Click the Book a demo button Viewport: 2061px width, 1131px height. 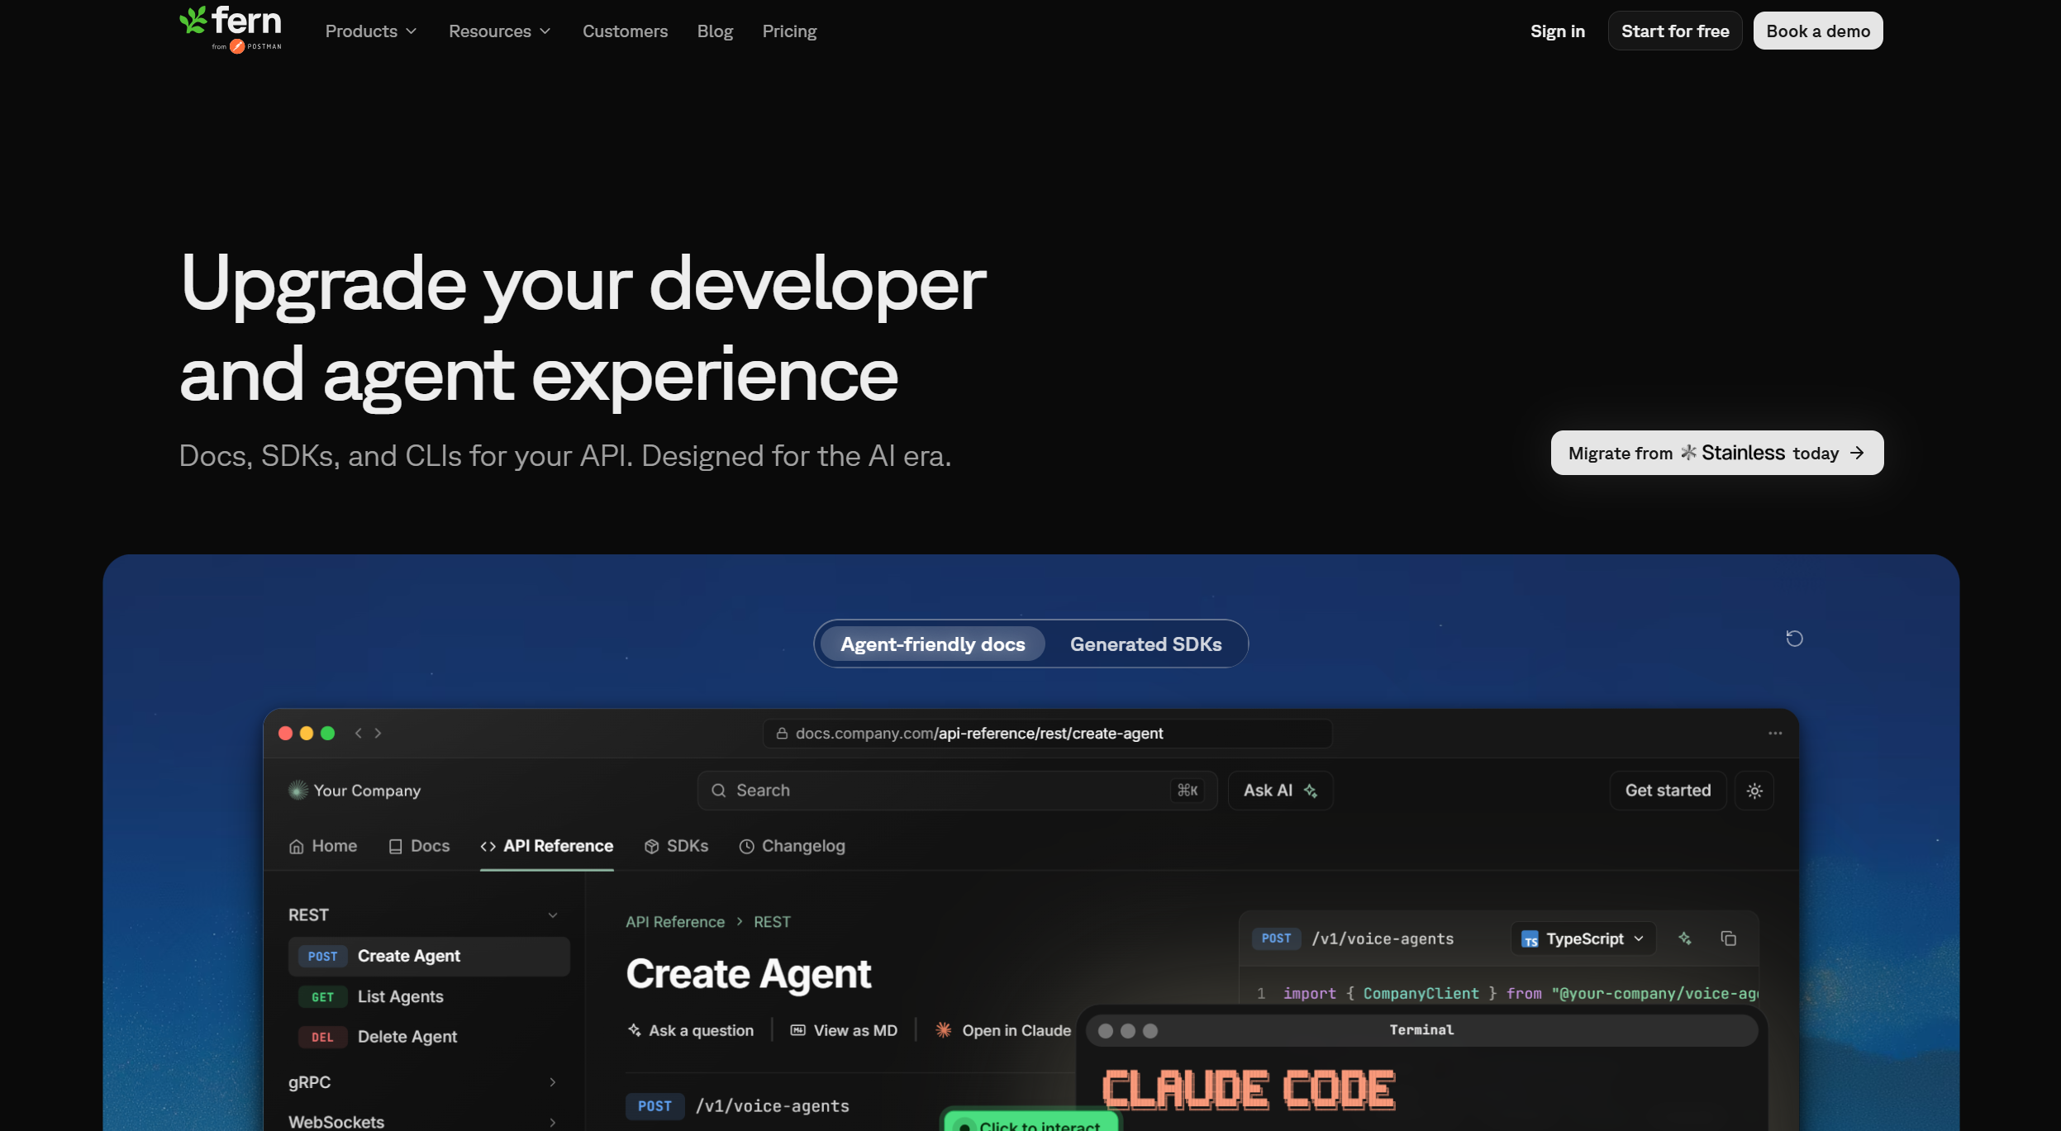[1818, 31]
